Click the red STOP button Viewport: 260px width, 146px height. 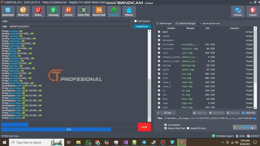pos(144,127)
